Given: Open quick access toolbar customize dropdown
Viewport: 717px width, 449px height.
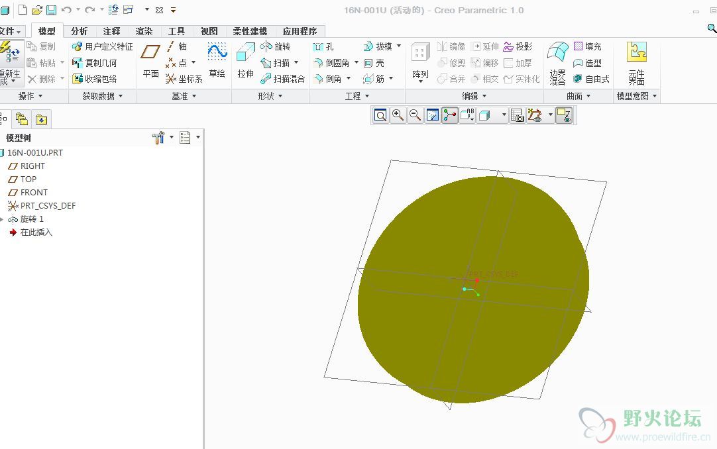Looking at the screenshot, I should pos(174,10).
